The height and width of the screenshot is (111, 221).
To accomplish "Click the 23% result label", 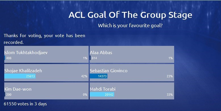I will click(170, 76).
